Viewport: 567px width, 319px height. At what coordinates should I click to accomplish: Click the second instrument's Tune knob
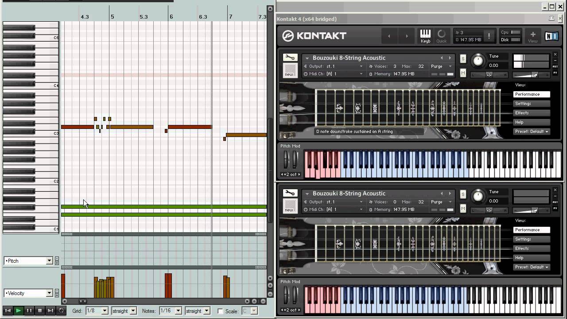(478, 195)
